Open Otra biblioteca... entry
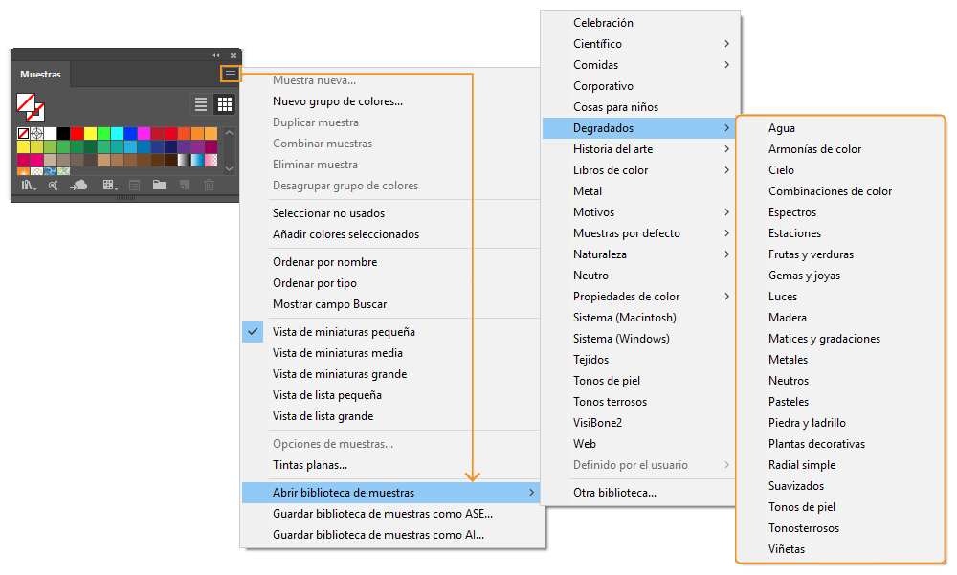 [x=614, y=493]
